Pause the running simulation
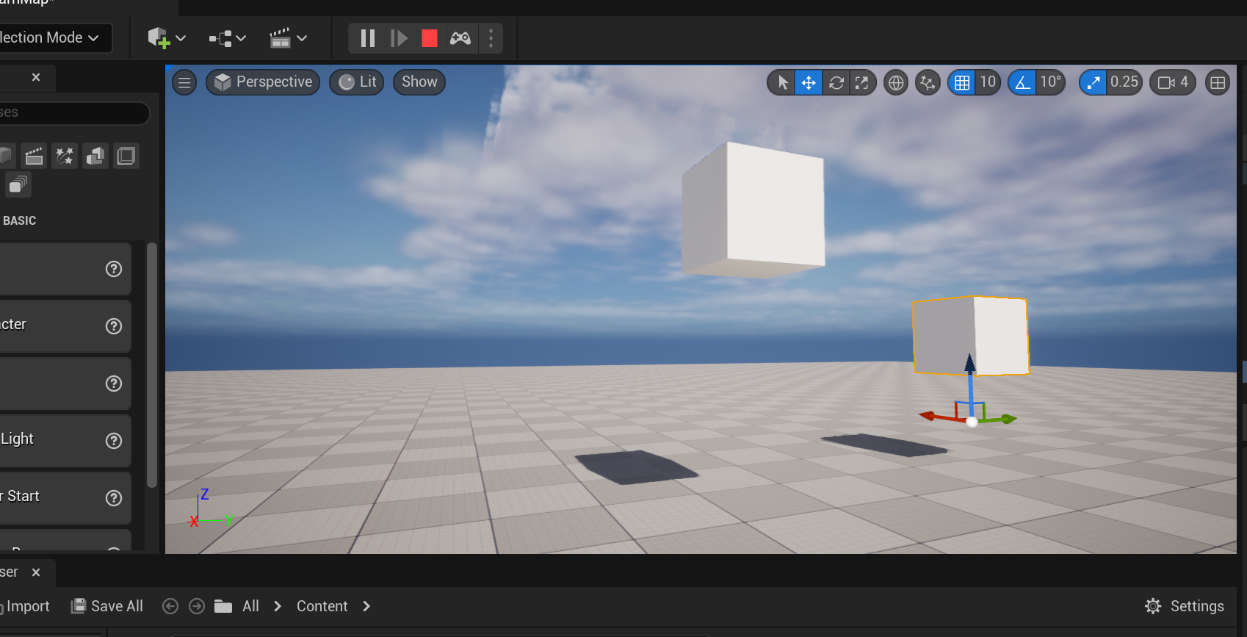This screenshot has width=1247, height=637. click(x=368, y=38)
